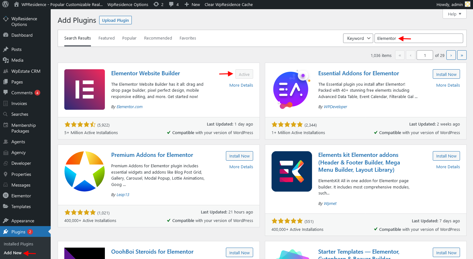Click the plus New content icon
The width and height of the screenshot is (473, 259).
pyautogui.click(x=187, y=4)
